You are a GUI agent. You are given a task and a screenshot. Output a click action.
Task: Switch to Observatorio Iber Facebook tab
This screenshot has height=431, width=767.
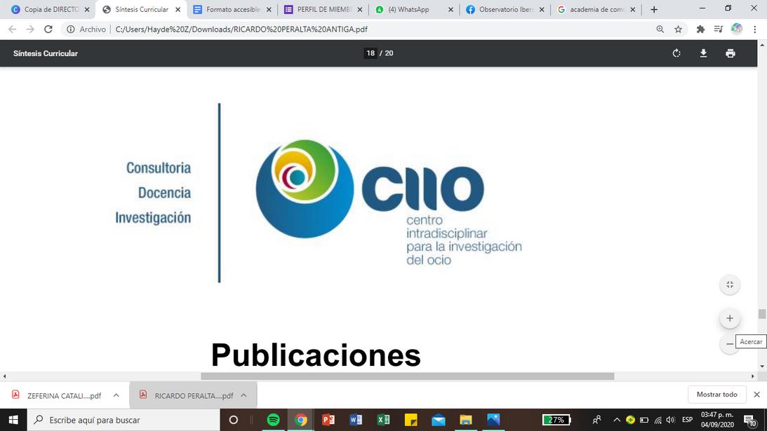tap(505, 9)
